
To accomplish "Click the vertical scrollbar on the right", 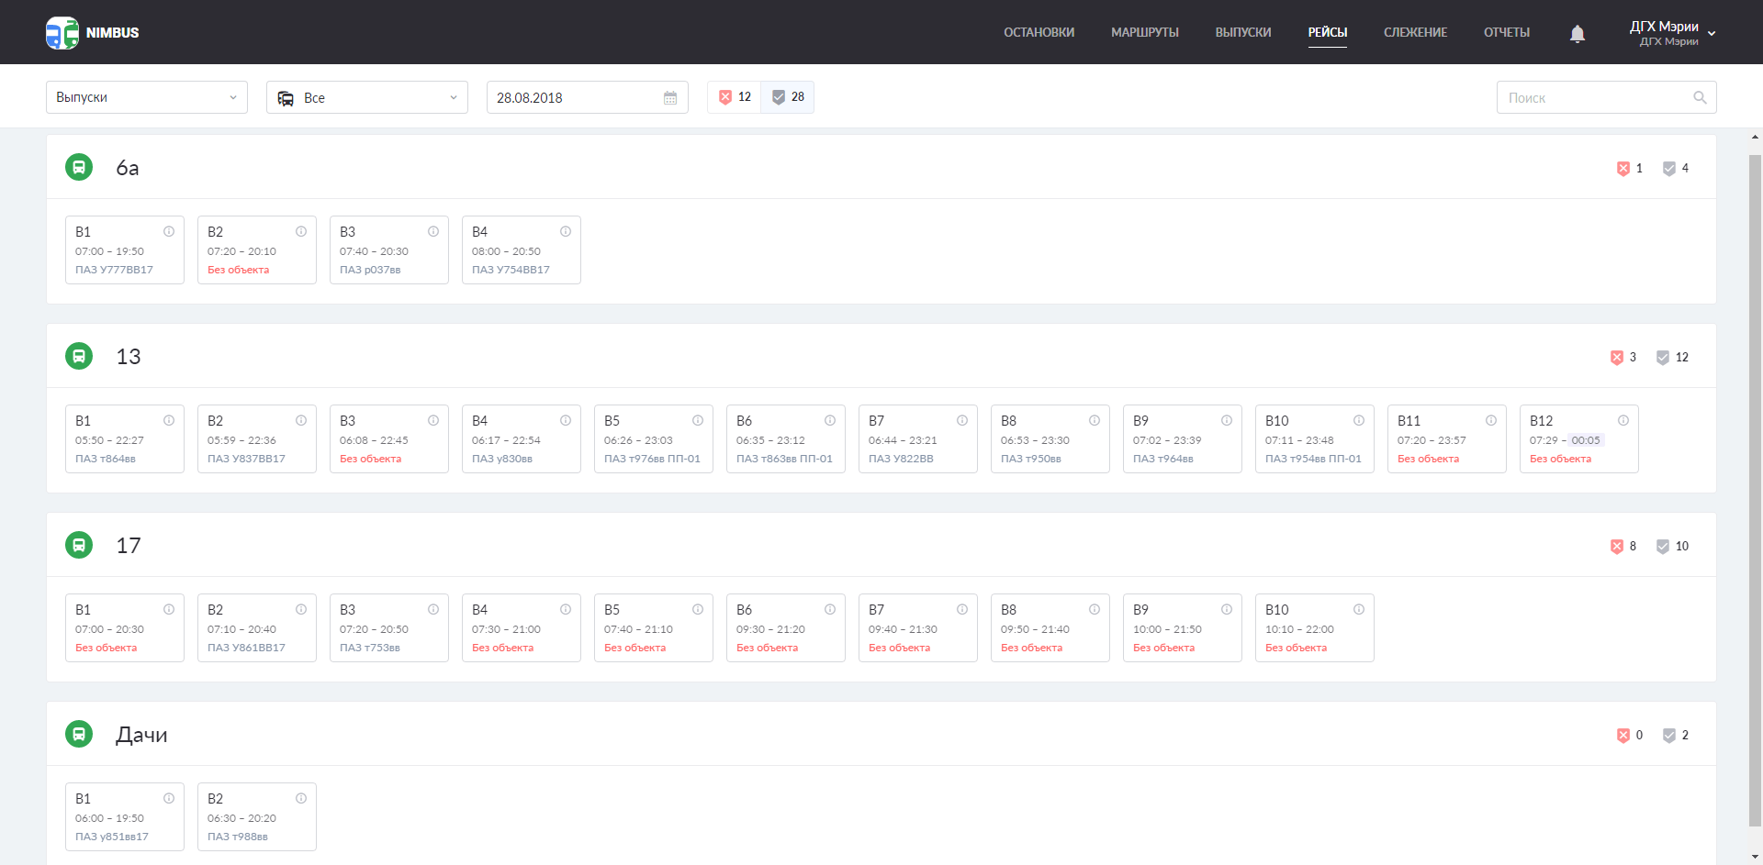I will (x=1755, y=495).
